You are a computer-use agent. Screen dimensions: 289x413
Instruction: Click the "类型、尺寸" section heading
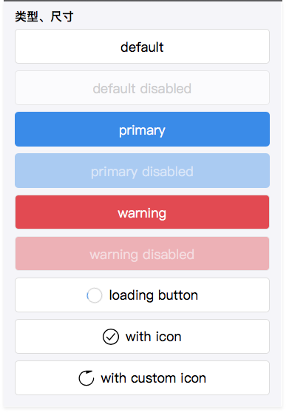[44, 16]
